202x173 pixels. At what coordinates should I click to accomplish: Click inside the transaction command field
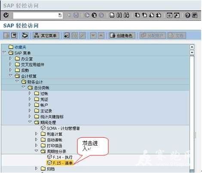click(x=36, y=15)
